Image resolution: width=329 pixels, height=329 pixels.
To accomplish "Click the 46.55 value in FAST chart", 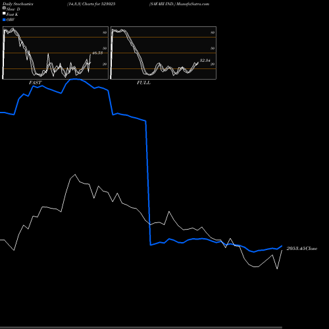I will point(97,53).
